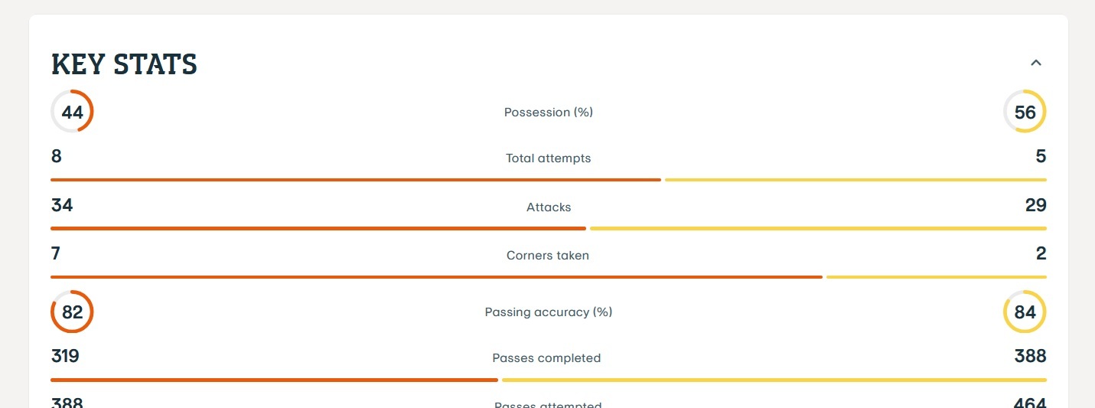Click the Passing accuracy (%) label
1095x408 pixels.
(x=548, y=312)
